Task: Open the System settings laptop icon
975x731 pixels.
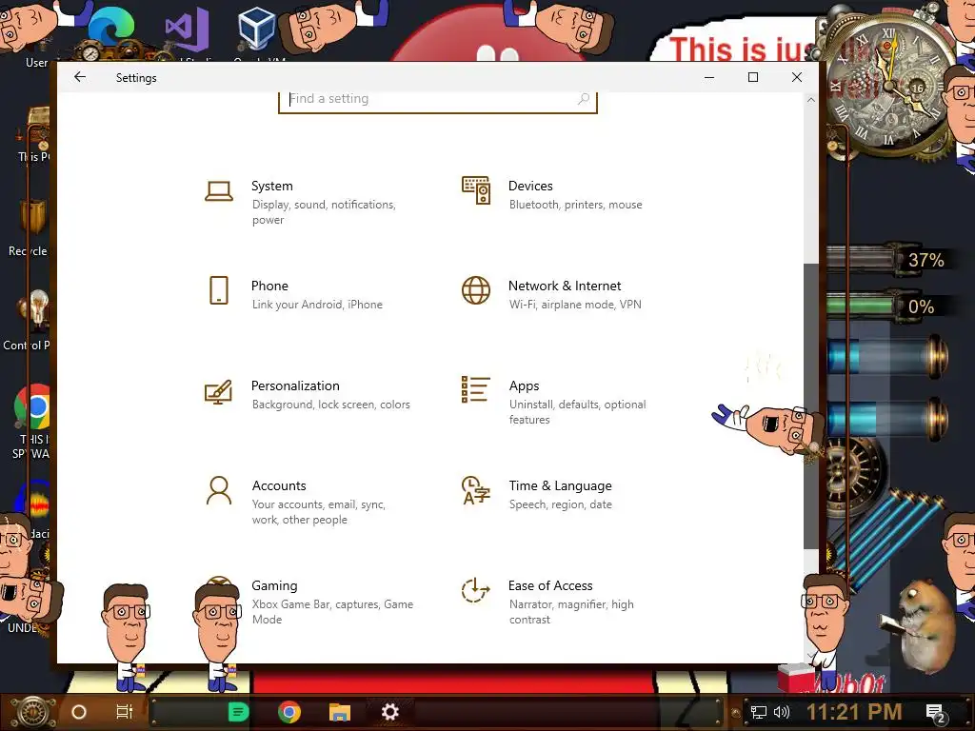Action: pyautogui.click(x=219, y=190)
